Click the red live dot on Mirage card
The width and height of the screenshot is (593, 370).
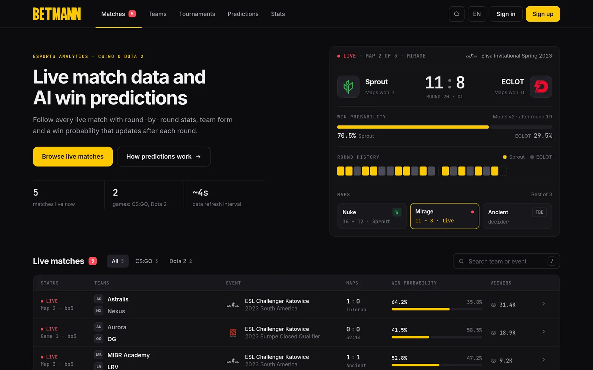pos(472,212)
